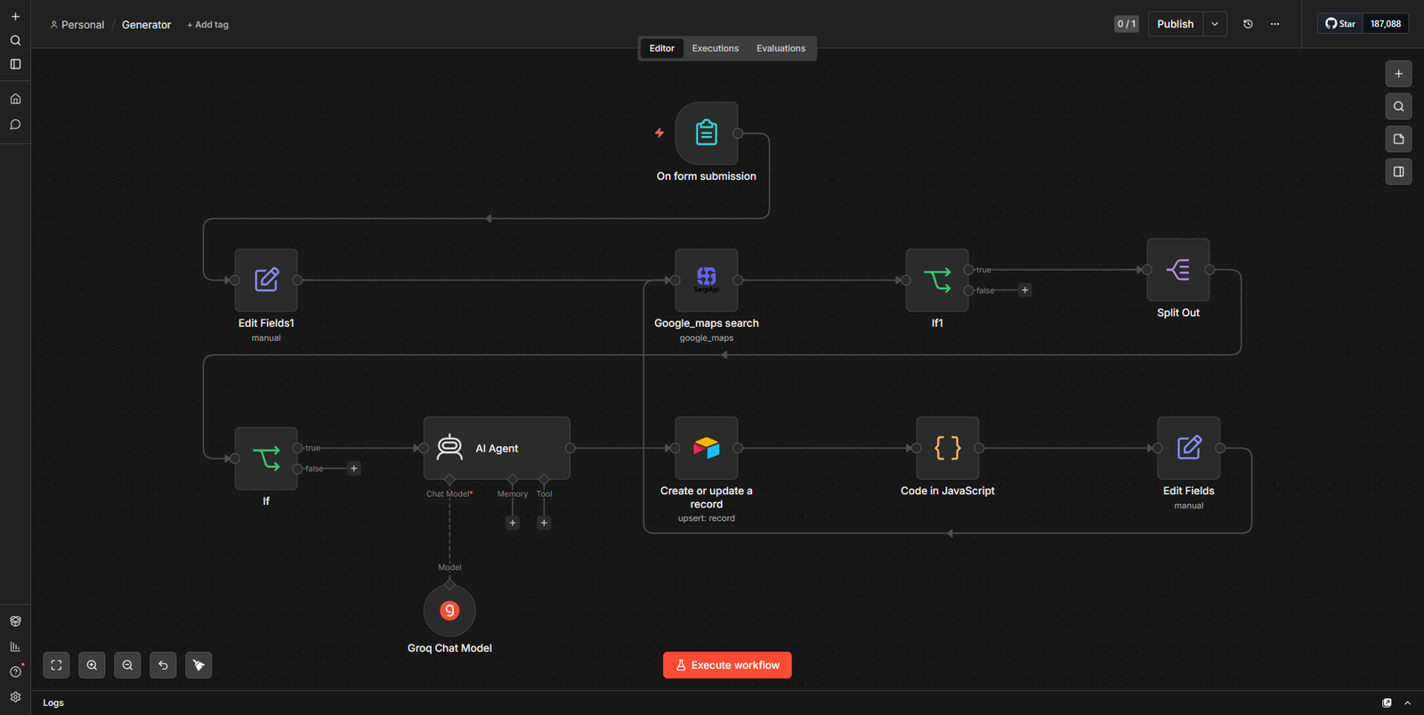The width and height of the screenshot is (1424, 715).
Task: Pop out the logs panel icon
Action: 1387,703
